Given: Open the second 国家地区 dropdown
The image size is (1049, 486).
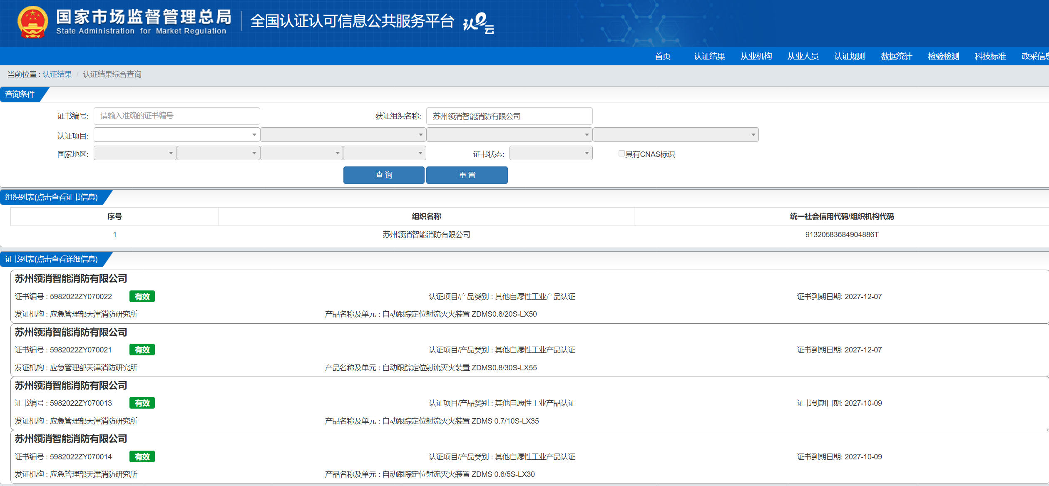Looking at the screenshot, I should point(218,153).
